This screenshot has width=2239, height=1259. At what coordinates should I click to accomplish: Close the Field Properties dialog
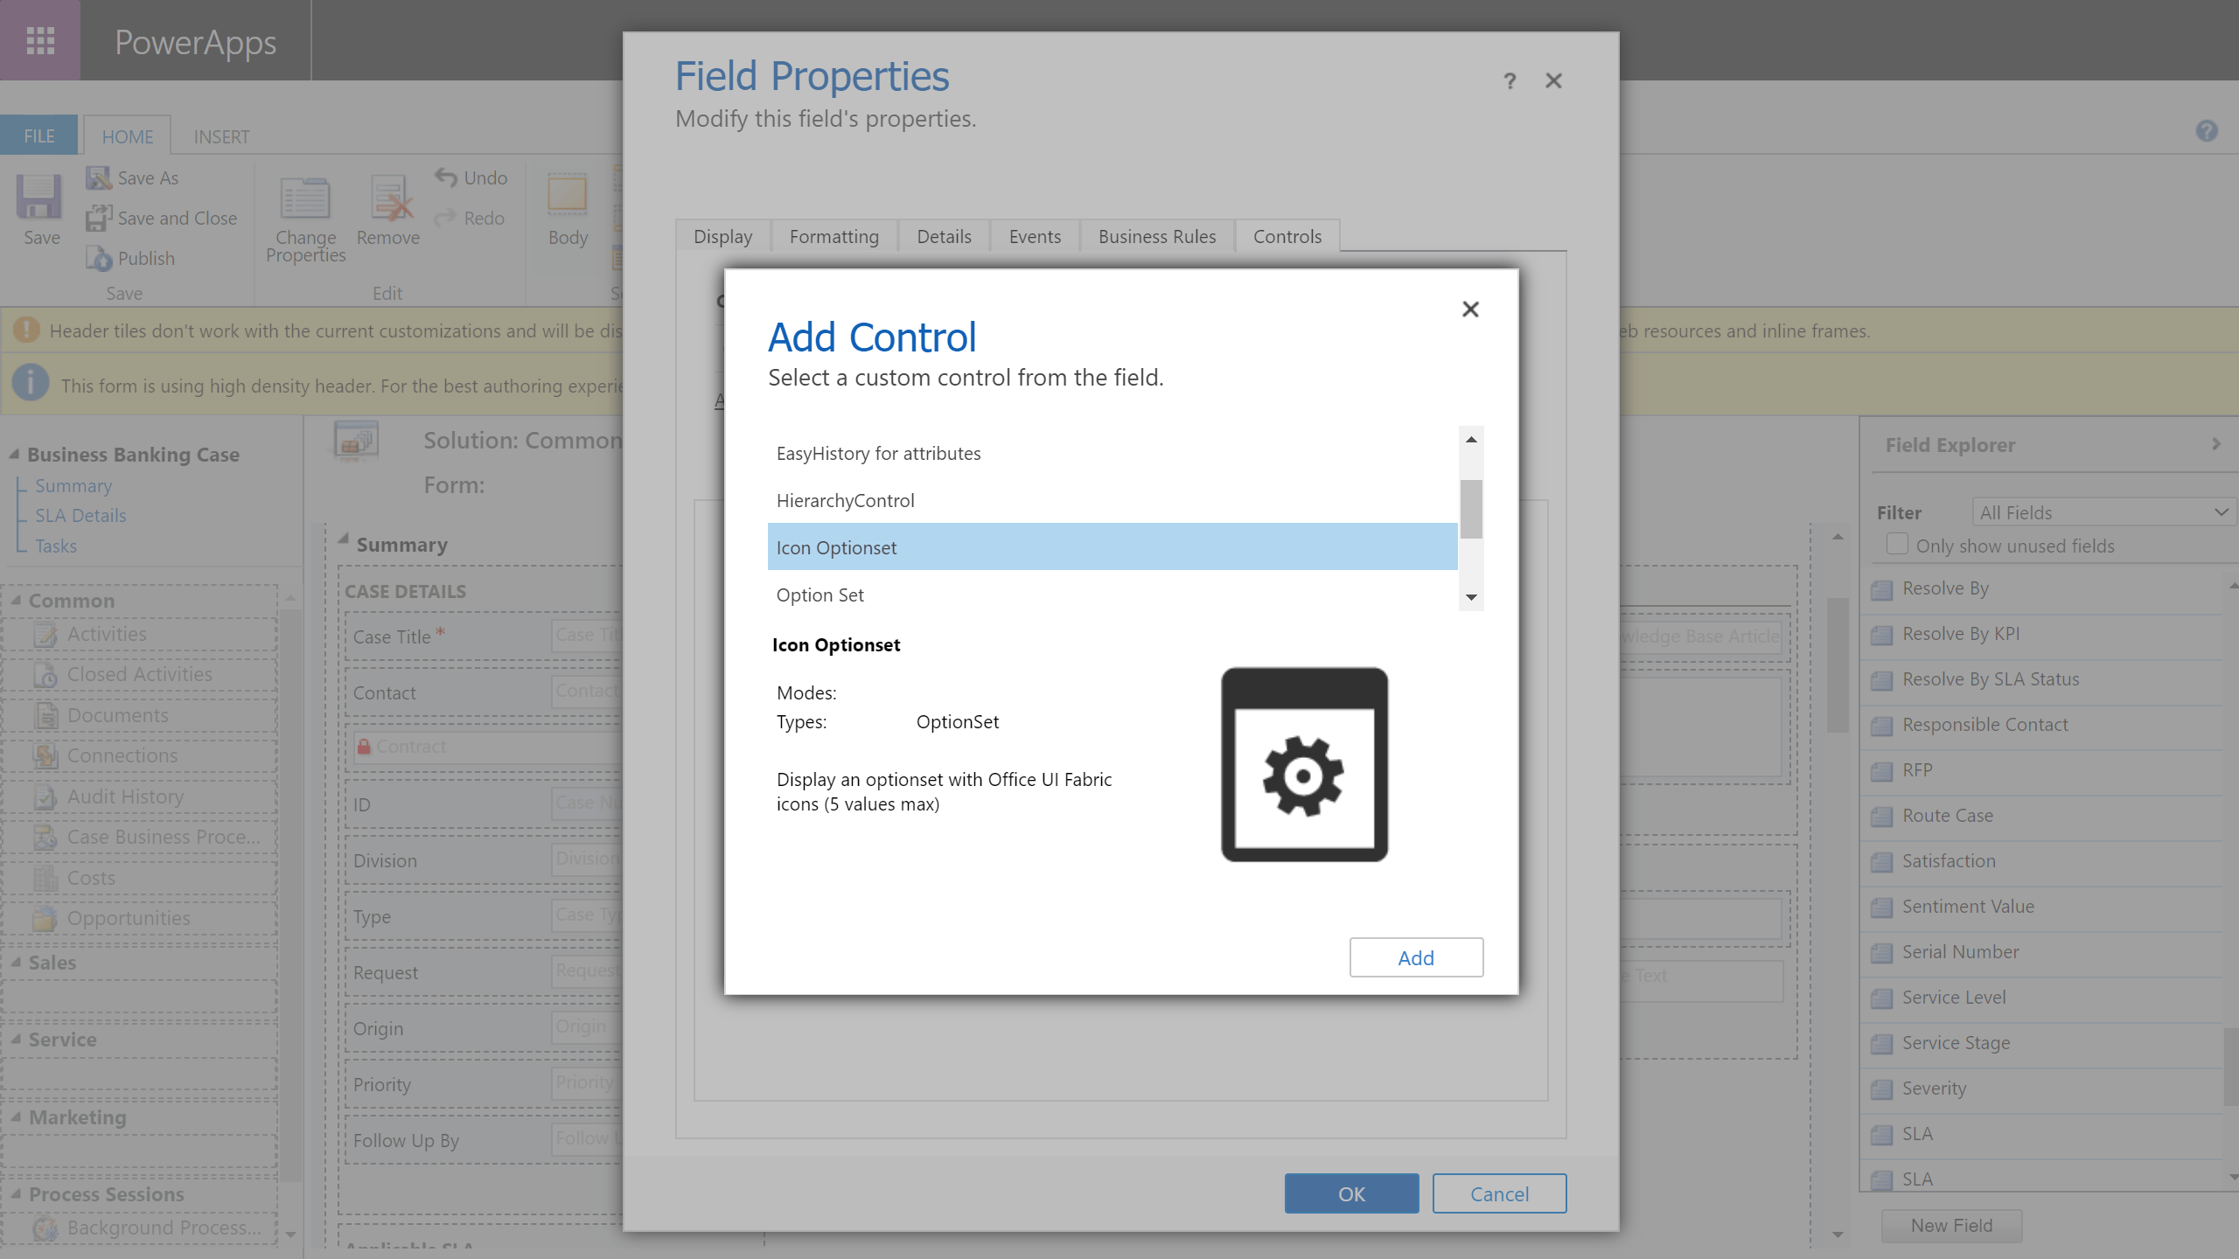click(1553, 81)
